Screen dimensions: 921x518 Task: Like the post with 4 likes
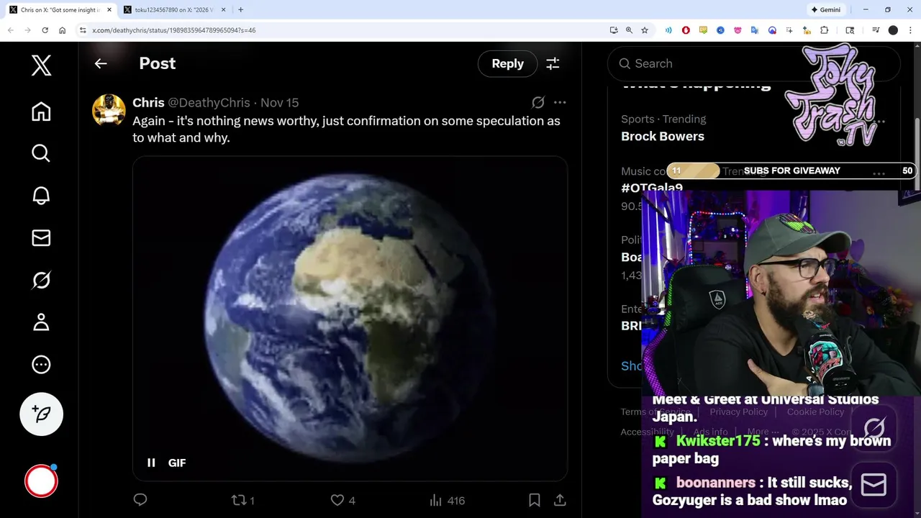[342, 500]
